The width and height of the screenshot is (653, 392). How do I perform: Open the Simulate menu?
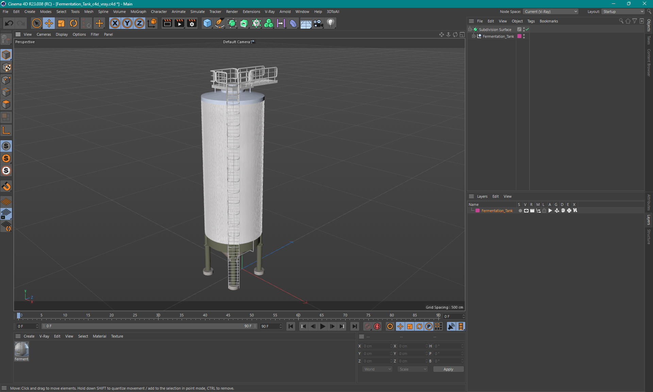click(197, 11)
